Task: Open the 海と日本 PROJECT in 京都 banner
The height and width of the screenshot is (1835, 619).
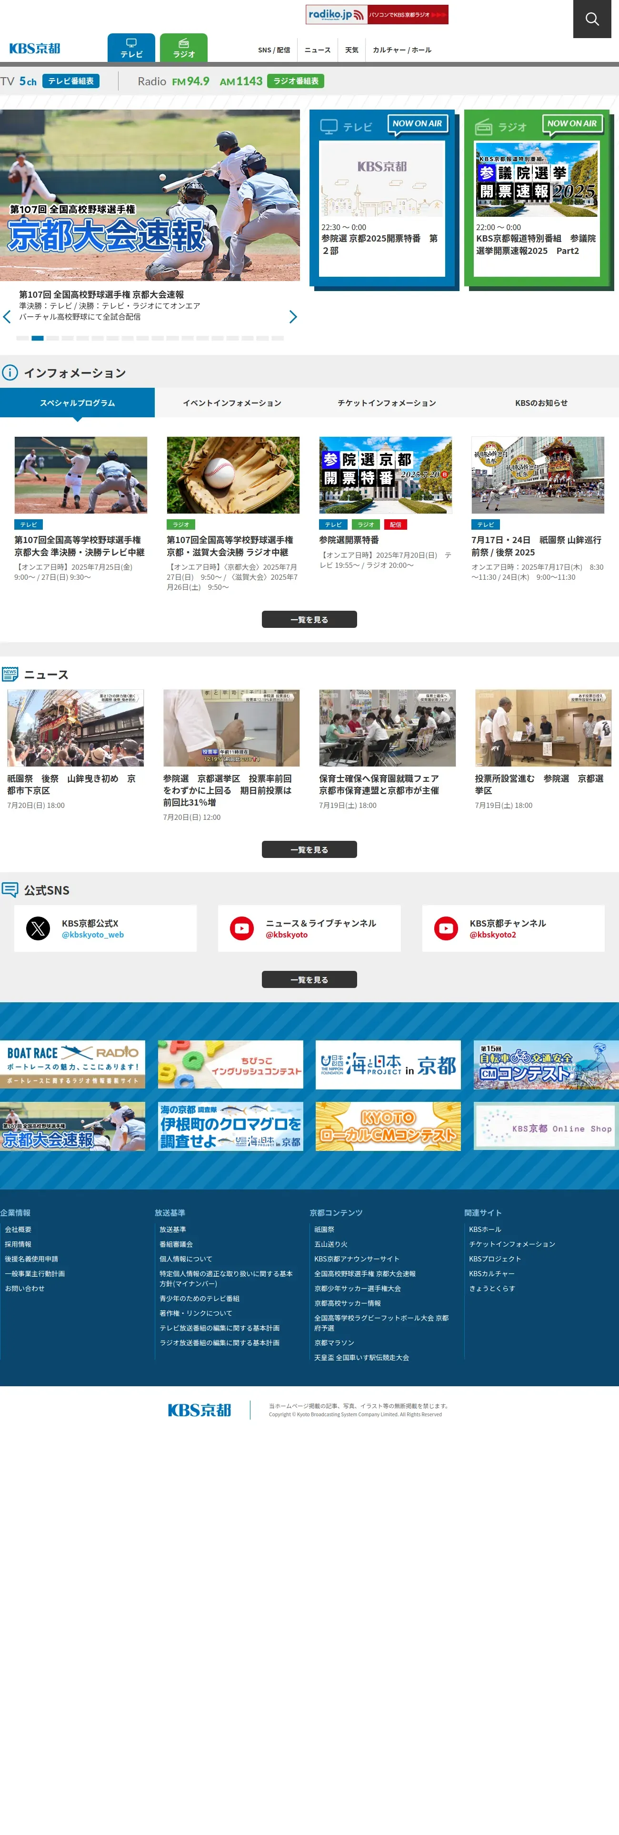Action: [388, 1064]
